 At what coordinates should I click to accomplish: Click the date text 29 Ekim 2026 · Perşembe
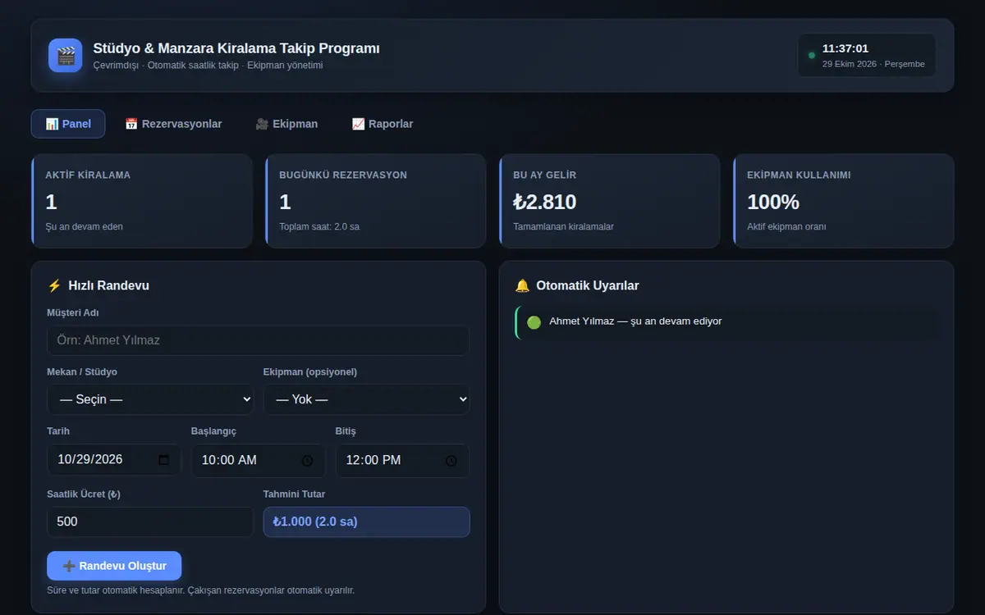[873, 64]
